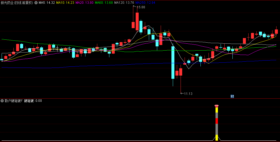Screen dimensions: 280x142
Task: Click the MA10: 14.23 label
Action: tap(65, 3)
